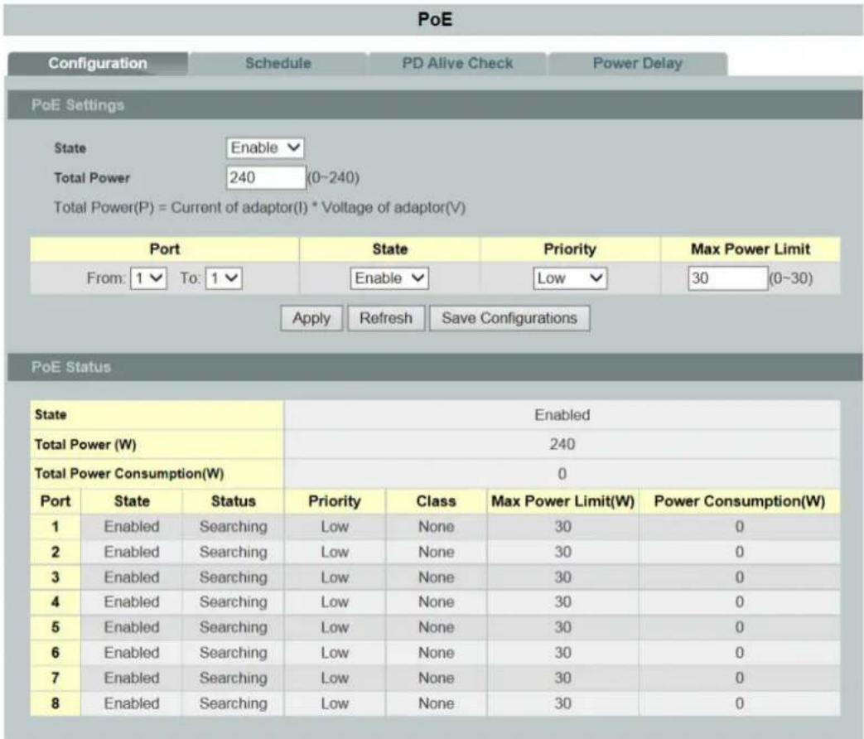The height and width of the screenshot is (739, 864).
Task: Click port number 8 in status table
Action: [56, 703]
